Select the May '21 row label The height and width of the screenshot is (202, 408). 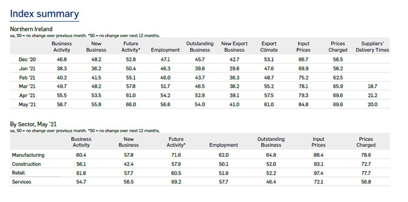[x=27, y=105]
